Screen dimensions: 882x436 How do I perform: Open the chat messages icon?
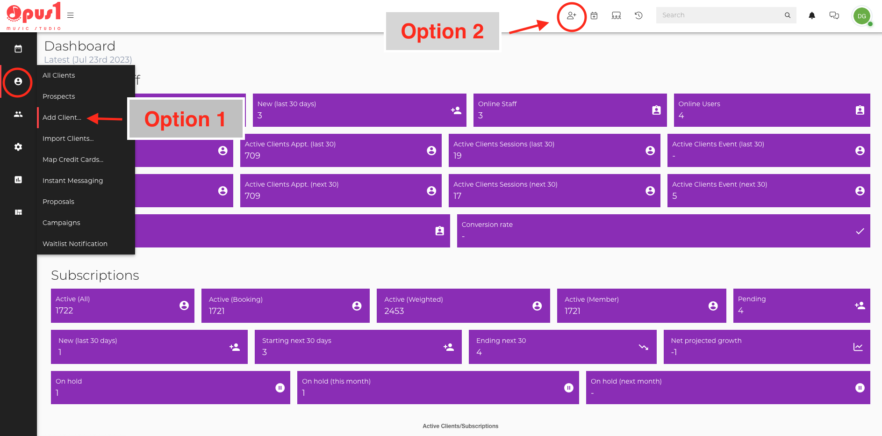tap(834, 15)
